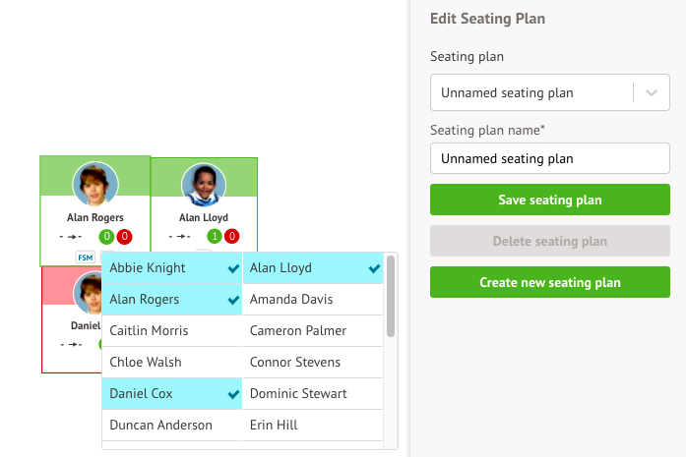
Task: Click Alan Rogers' progress arrow indicator
Action: [71, 236]
